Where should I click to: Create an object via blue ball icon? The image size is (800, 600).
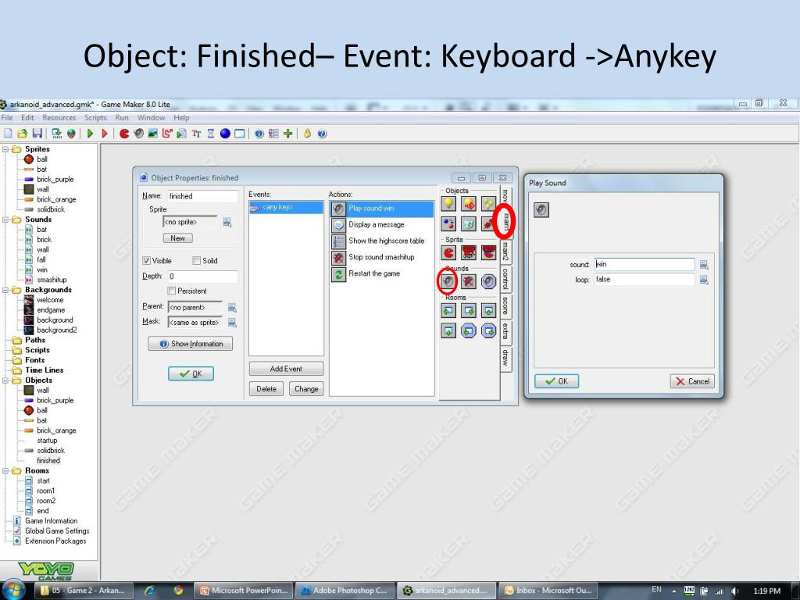click(x=225, y=134)
